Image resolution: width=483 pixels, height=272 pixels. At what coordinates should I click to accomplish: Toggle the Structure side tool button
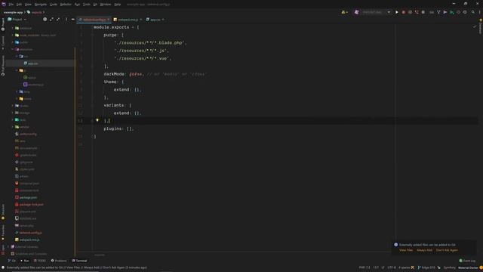(3, 212)
